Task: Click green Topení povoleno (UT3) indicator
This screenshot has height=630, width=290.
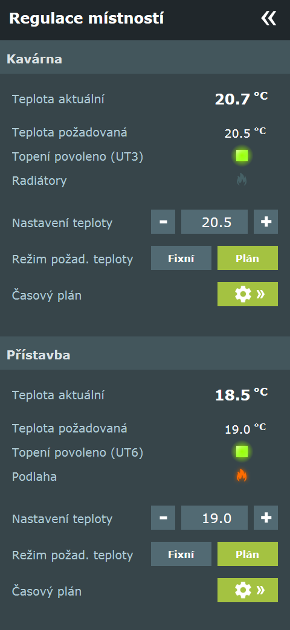Action: pos(242,155)
